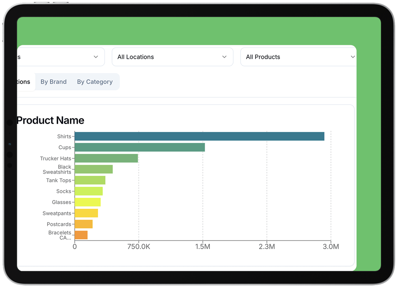Click the Product Name chart title
This screenshot has height=288, width=398.
pyautogui.click(x=50, y=120)
